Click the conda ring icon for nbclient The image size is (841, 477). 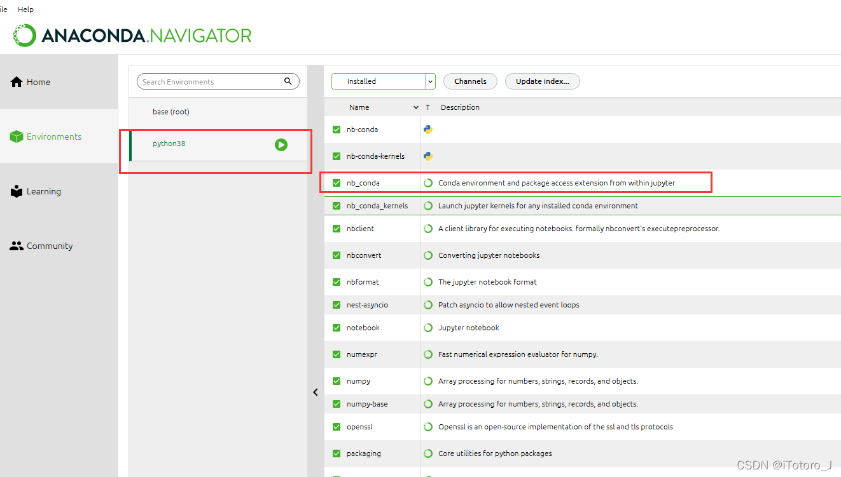[428, 229]
